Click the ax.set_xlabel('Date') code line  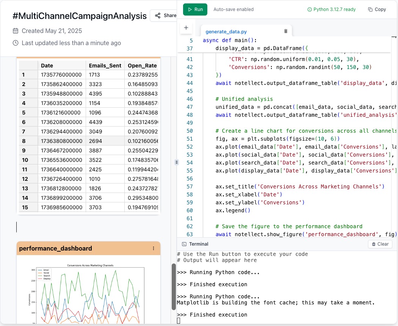249,194
